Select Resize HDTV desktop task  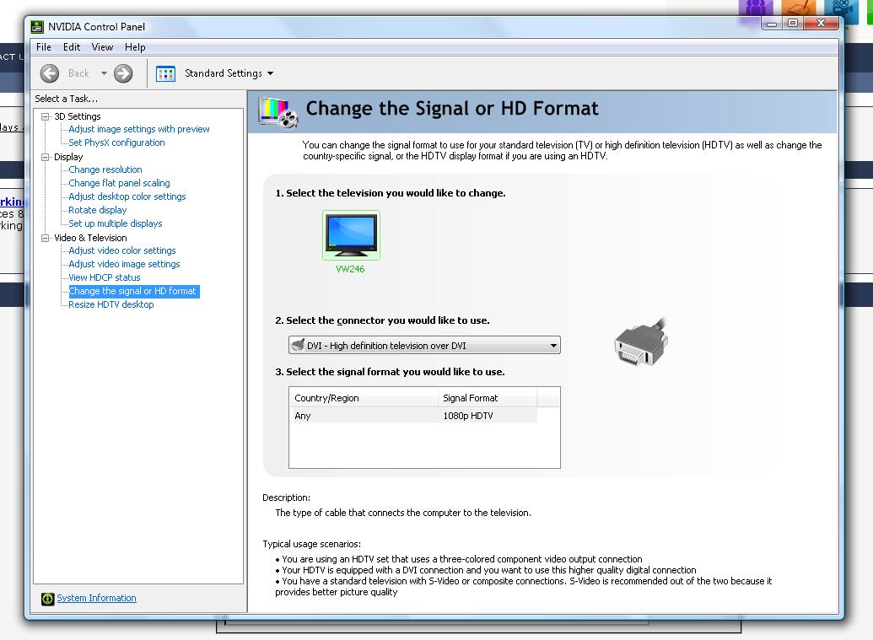click(111, 304)
